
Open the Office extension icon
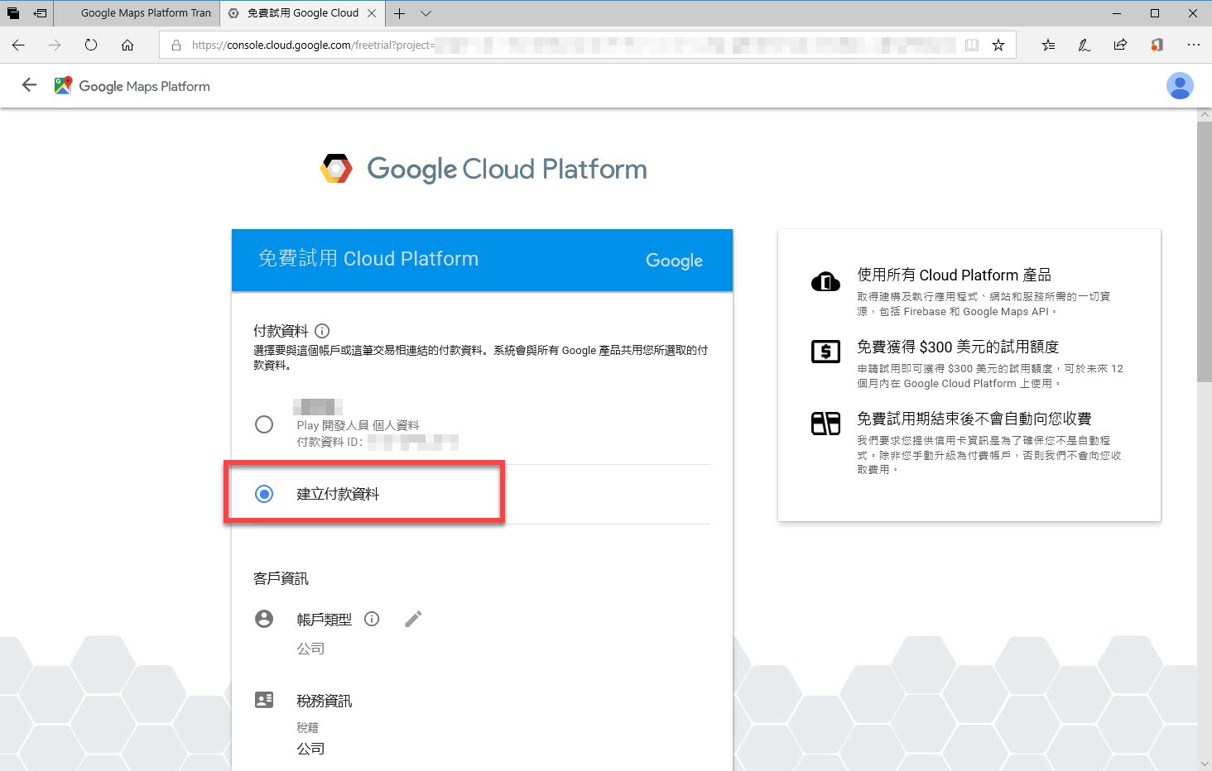pyautogui.click(x=1157, y=45)
